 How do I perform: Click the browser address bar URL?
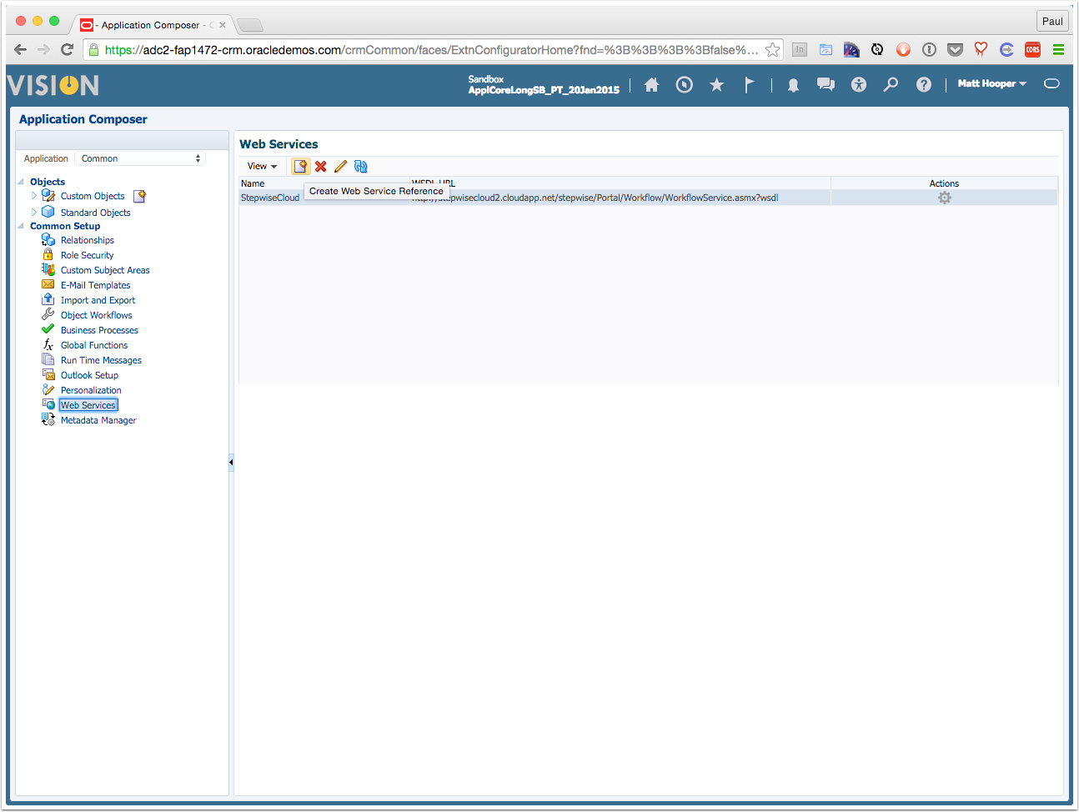click(x=431, y=50)
